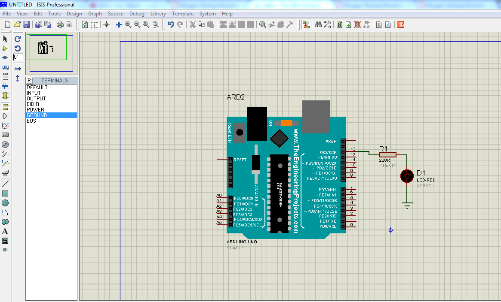This screenshot has width=501, height=302.
Task: Open the Template menu
Action: (x=183, y=14)
